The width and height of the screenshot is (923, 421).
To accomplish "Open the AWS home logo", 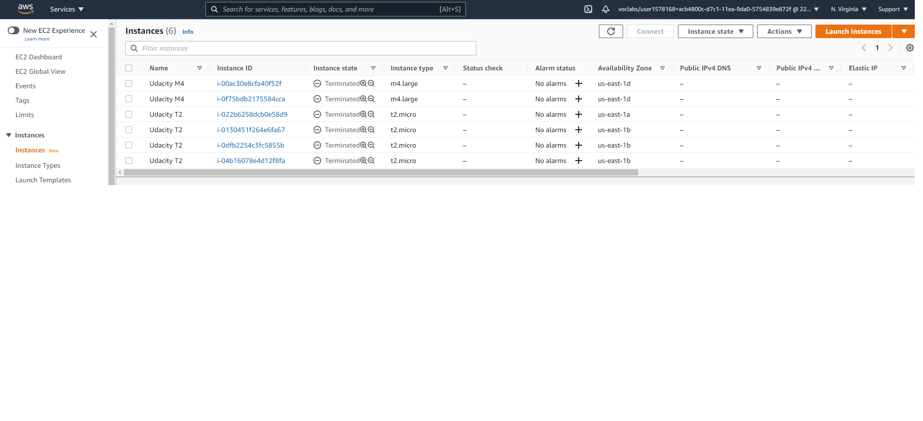I will pos(26,9).
